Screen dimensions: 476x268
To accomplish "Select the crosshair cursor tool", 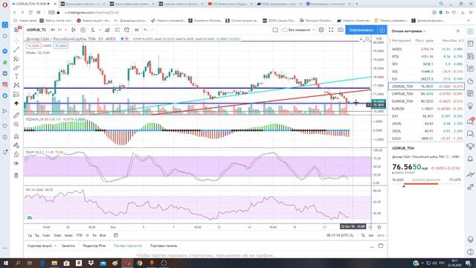I will 16,41.
